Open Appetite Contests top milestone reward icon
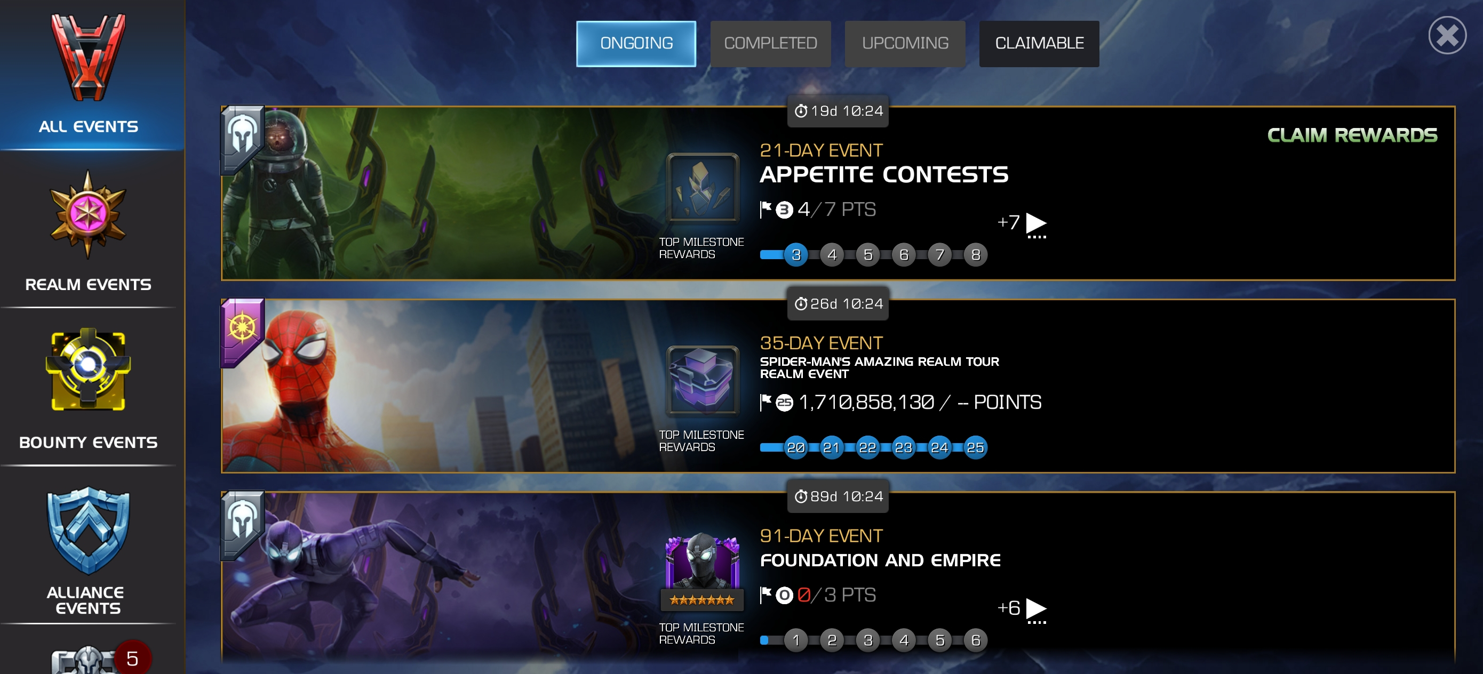 tap(703, 188)
